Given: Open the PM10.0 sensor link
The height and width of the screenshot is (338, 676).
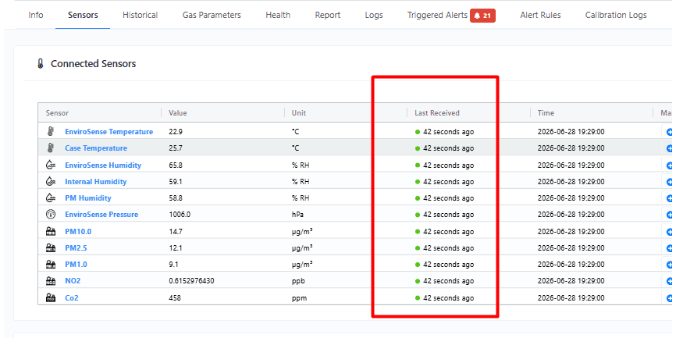Looking at the screenshot, I should (x=78, y=232).
